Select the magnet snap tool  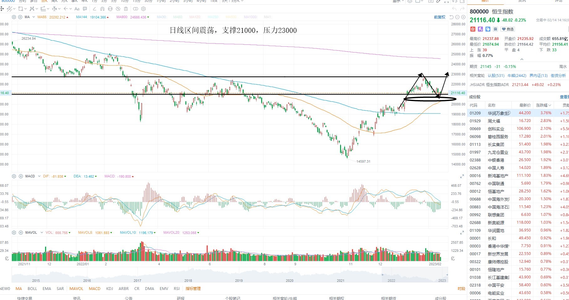[x=102, y=9]
